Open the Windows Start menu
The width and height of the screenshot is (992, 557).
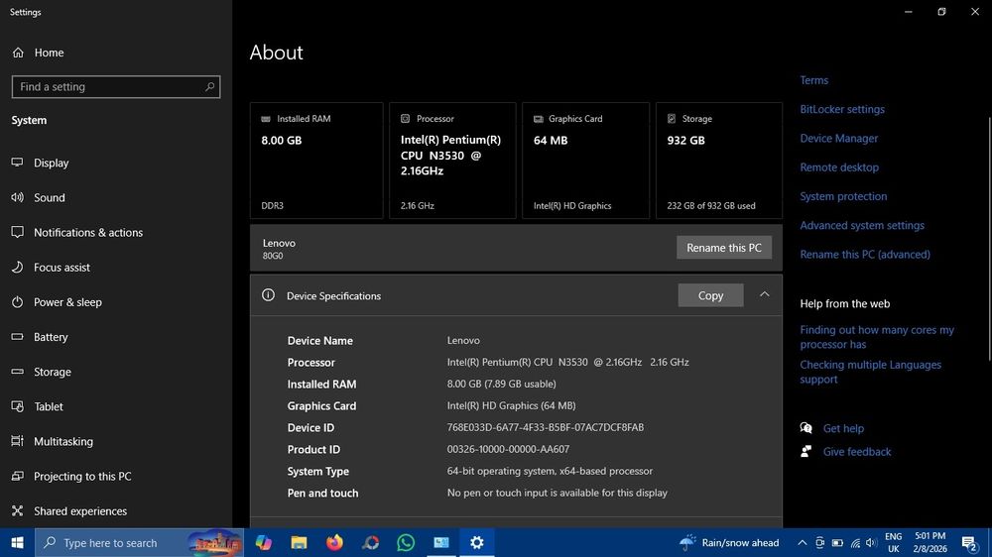coord(17,542)
